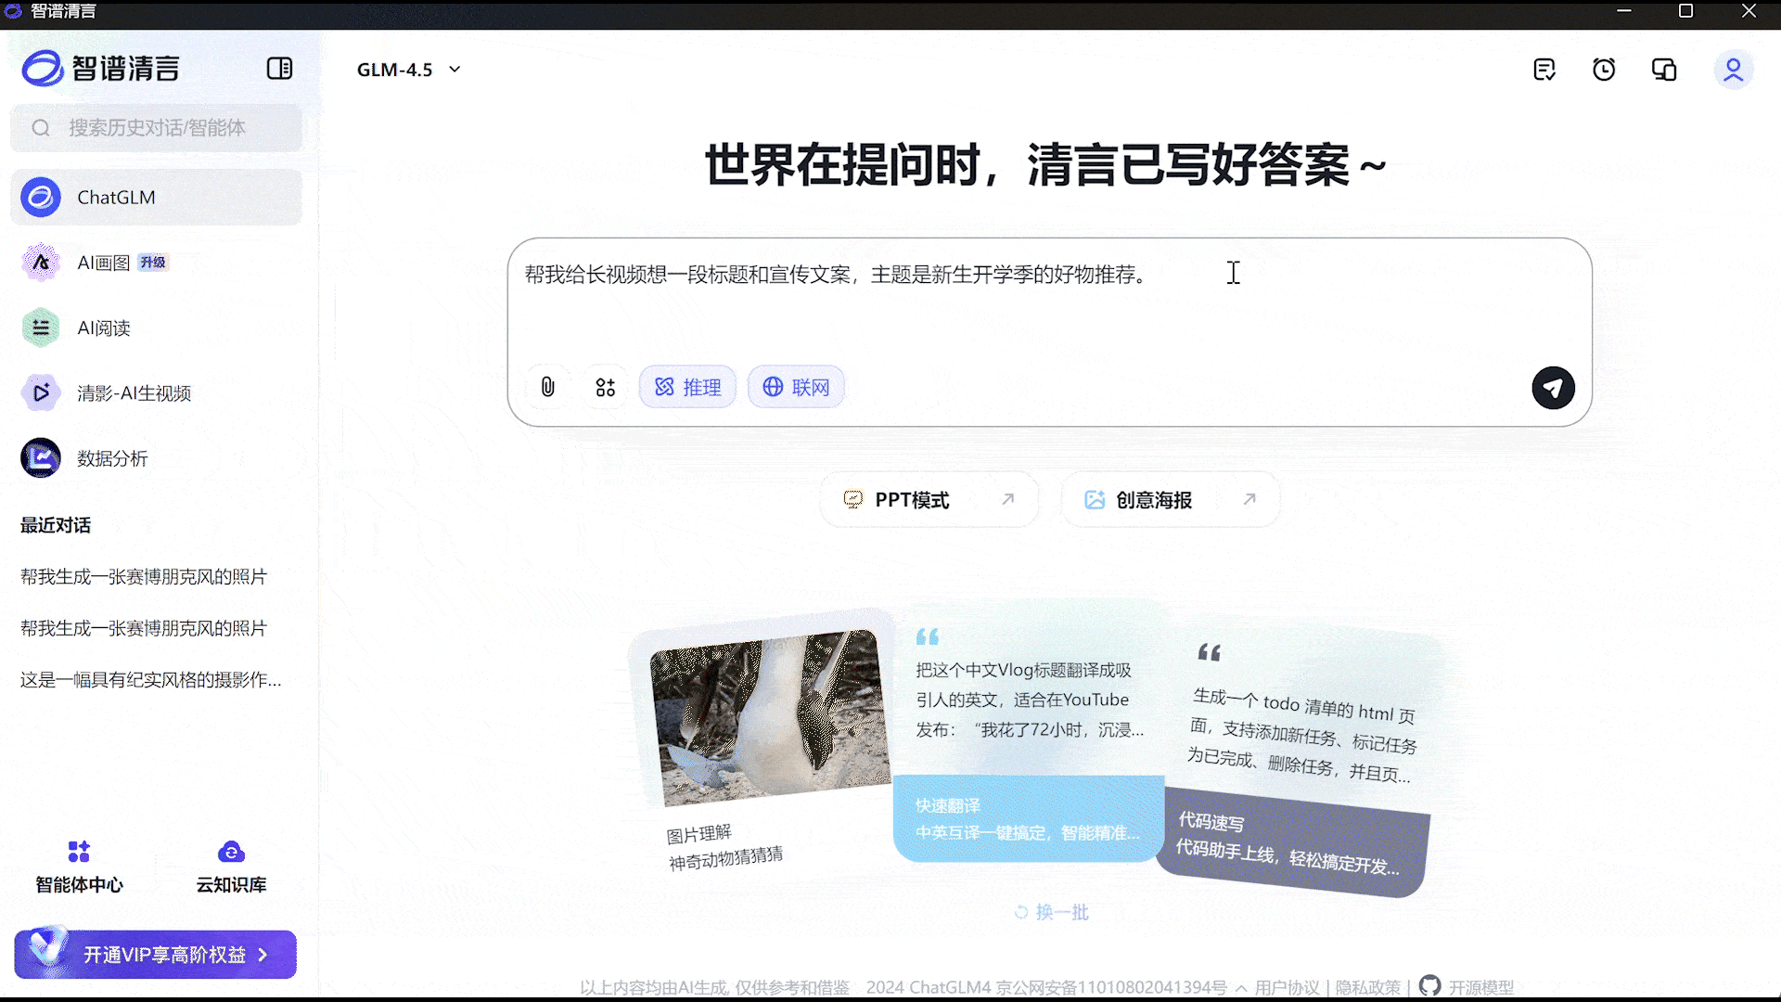Toggle the 推理 reasoning mode
This screenshot has height=1002, width=1781.
(x=687, y=387)
